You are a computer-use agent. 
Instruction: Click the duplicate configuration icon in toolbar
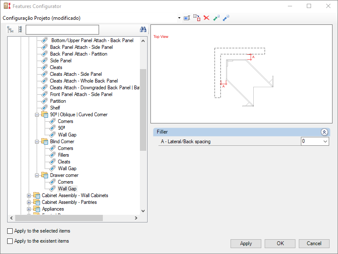tap(196, 18)
